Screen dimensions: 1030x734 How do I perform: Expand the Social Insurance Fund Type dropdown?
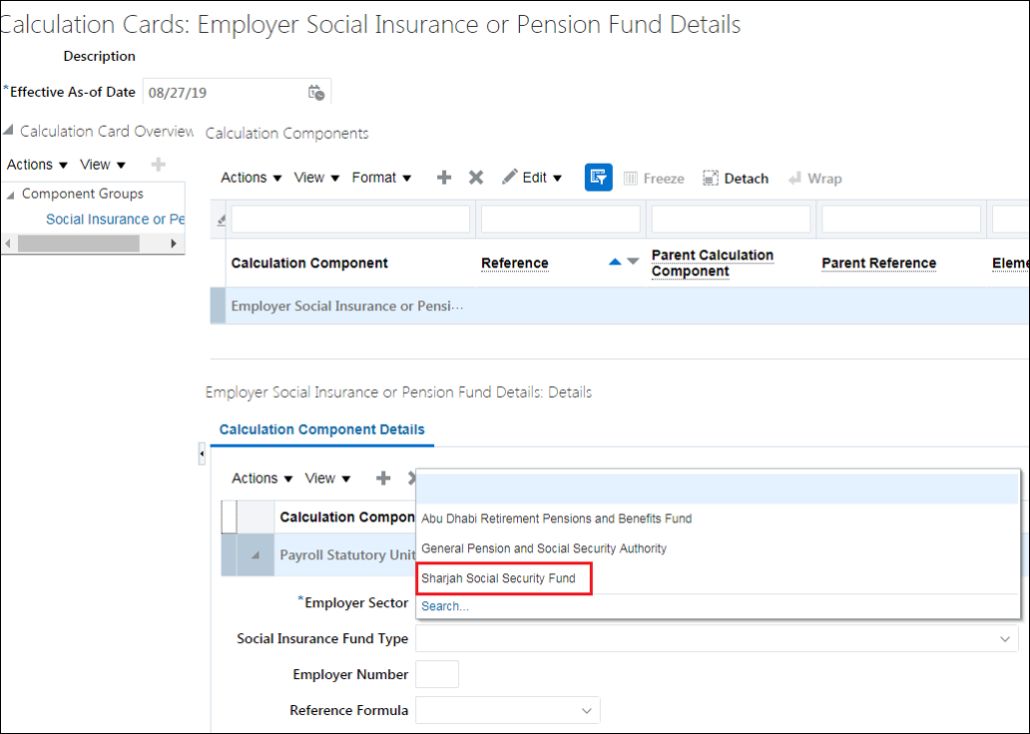[x=1004, y=639]
